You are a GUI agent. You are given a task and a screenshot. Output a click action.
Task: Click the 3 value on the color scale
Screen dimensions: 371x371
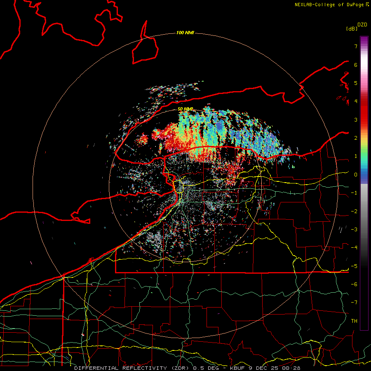click(x=356, y=120)
